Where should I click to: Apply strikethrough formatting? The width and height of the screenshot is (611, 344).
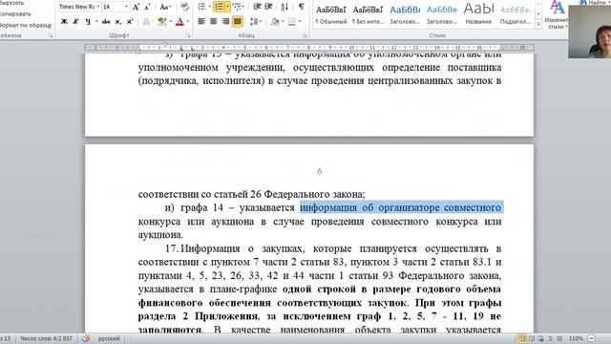point(106,22)
